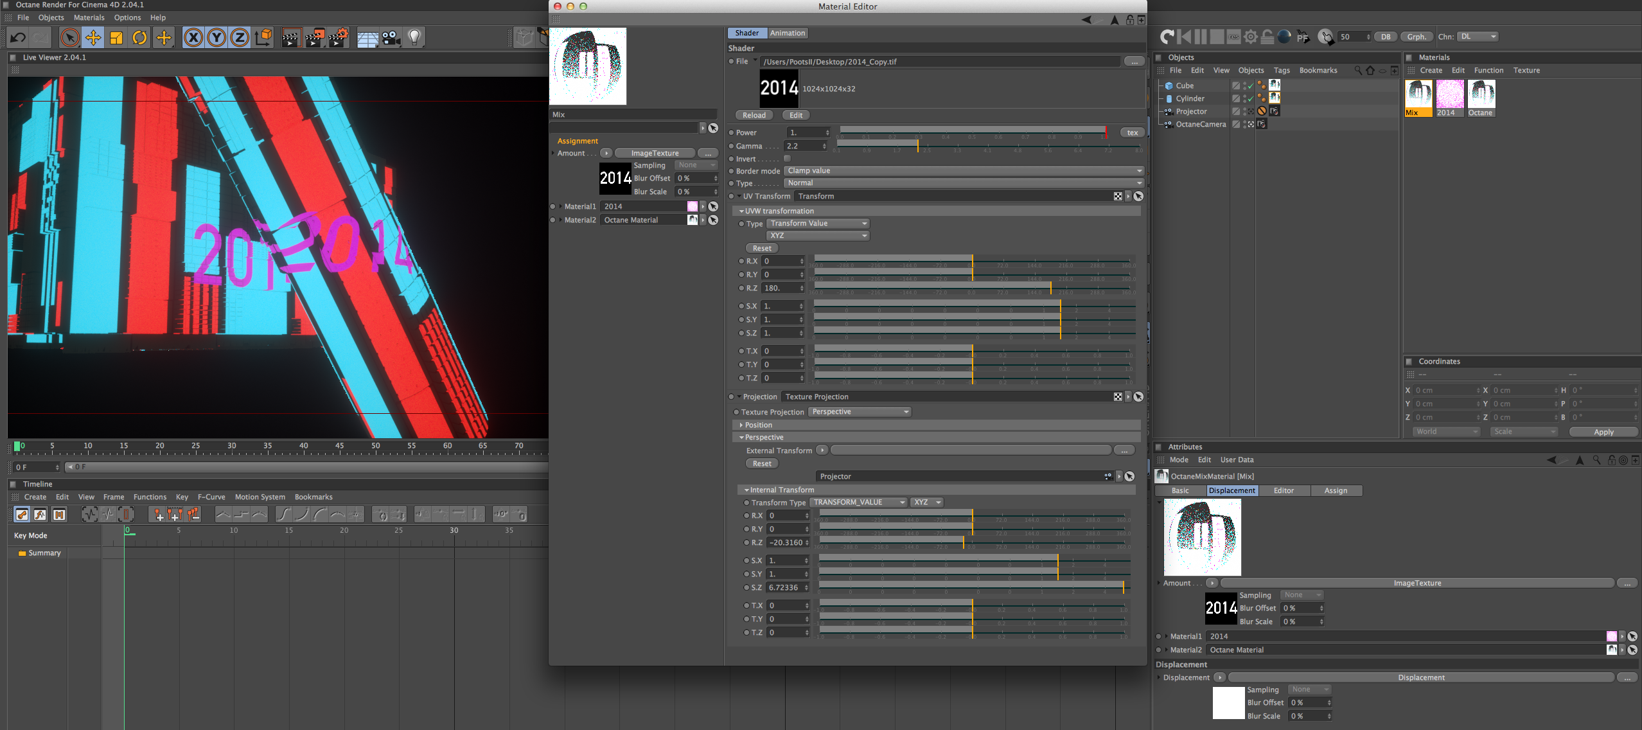Click the light bulb icon in toolbar
Viewport: 1642px width, 730px height.
pyautogui.click(x=414, y=38)
